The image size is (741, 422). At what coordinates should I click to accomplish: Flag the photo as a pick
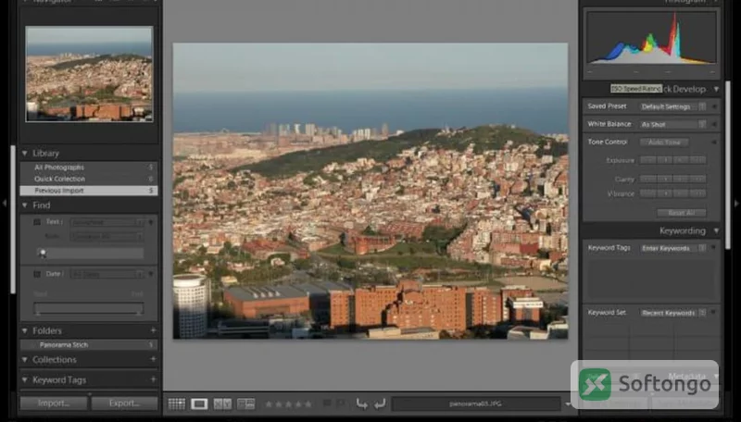pyautogui.click(x=327, y=403)
